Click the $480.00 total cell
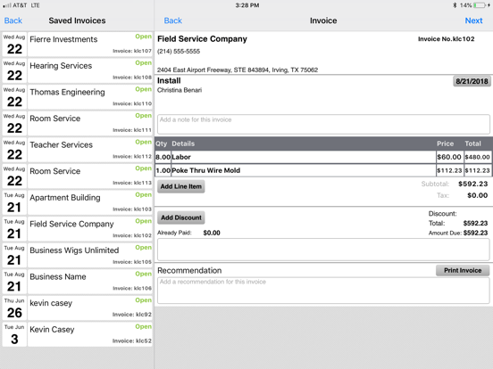The image size is (493, 369). (x=477, y=157)
